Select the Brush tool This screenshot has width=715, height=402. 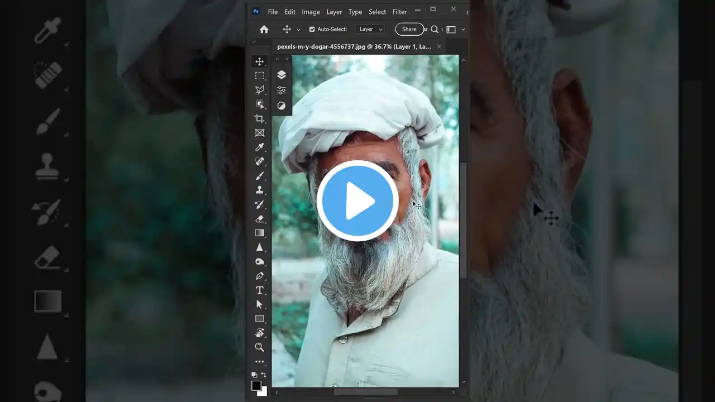click(259, 175)
